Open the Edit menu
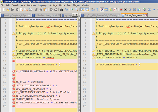Viewport: 158px width, 112px height. click(x=8, y=5)
